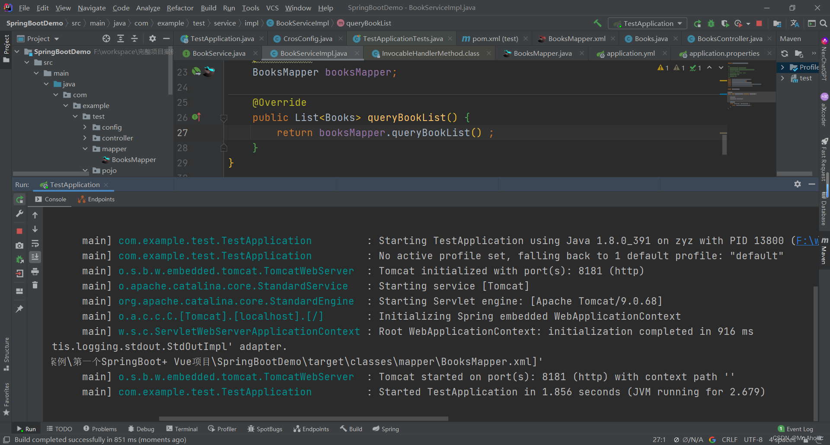Open Run panel settings gear

[x=797, y=184]
